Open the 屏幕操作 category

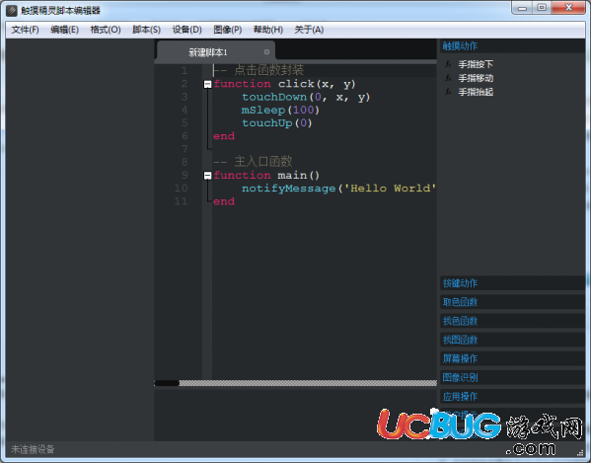512,358
